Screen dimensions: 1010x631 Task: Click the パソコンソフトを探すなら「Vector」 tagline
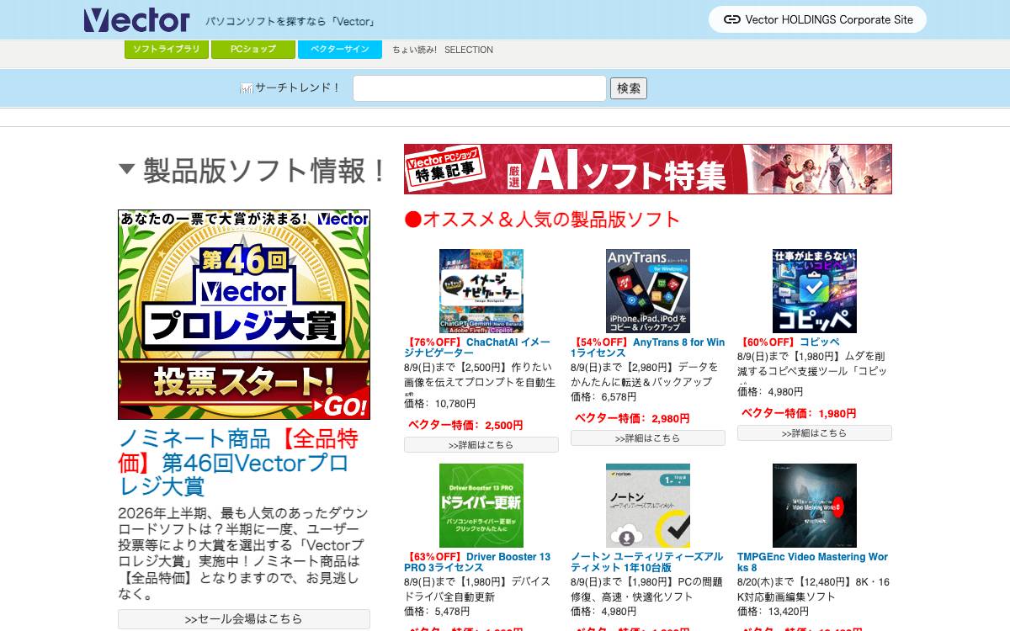coord(290,21)
